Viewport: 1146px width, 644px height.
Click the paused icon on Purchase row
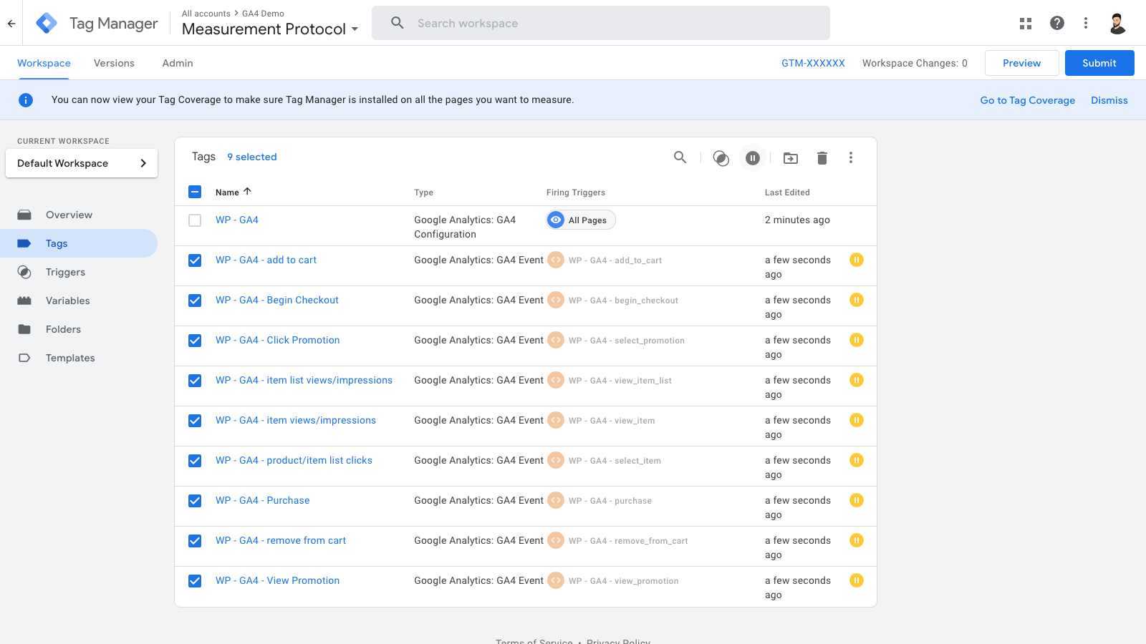[x=857, y=500]
